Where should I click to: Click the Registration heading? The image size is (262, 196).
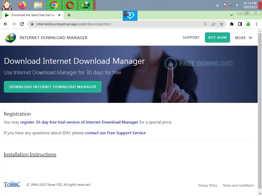point(17,114)
